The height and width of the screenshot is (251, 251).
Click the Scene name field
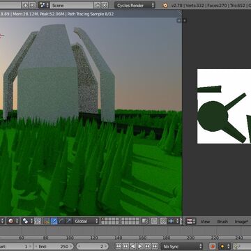[x=72, y=5]
